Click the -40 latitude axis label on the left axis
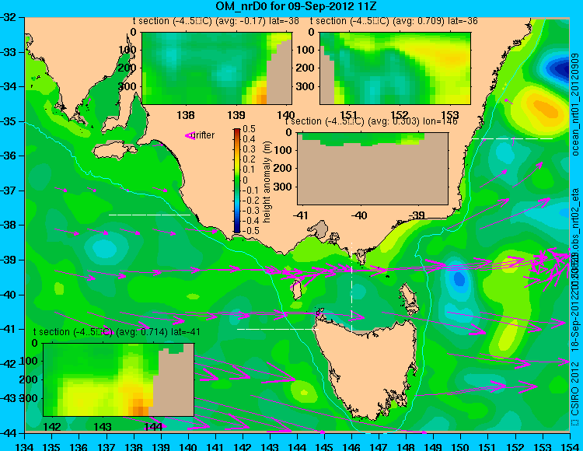Viewport: 583px width, 451px height. coord(9,295)
